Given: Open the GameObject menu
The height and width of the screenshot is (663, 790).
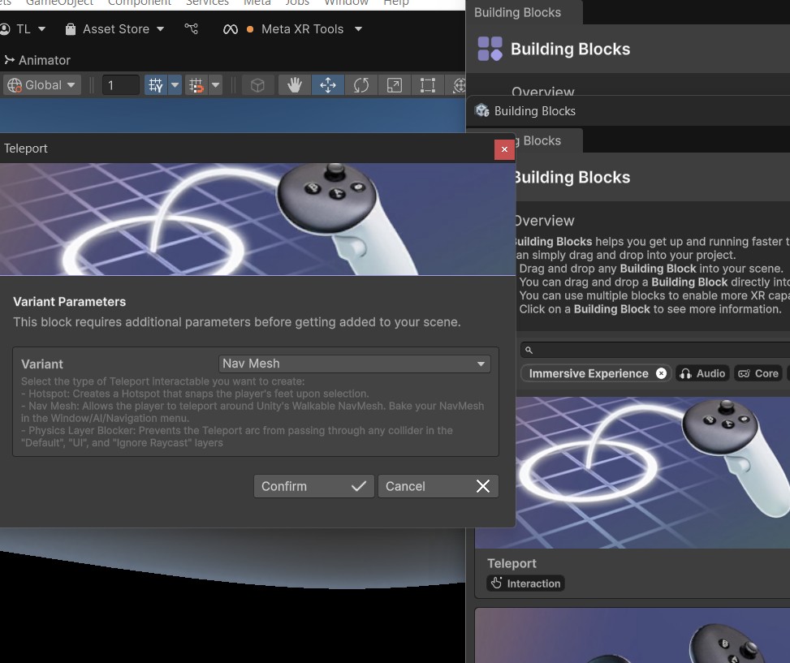Looking at the screenshot, I should pos(59,2).
